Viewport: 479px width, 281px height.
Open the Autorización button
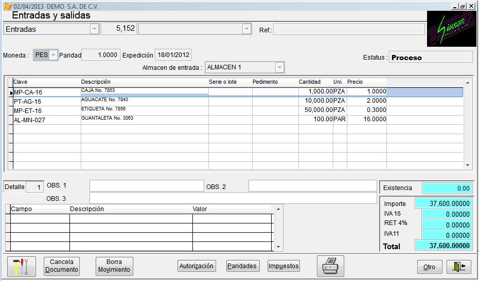point(197,266)
